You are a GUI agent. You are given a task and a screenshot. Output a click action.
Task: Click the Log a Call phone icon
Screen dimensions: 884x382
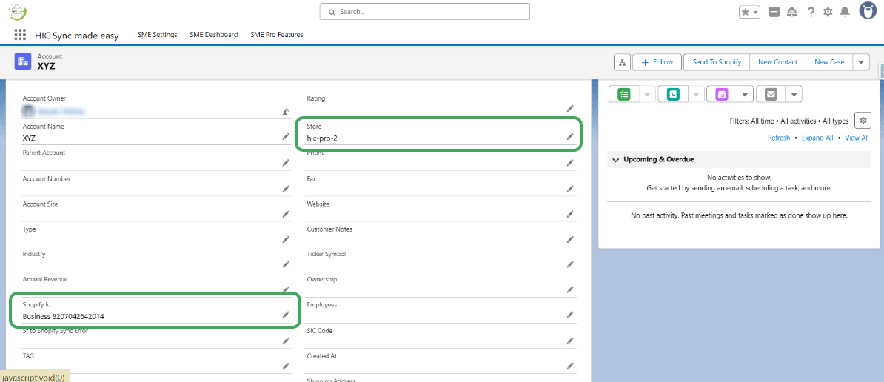pos(673,94)
